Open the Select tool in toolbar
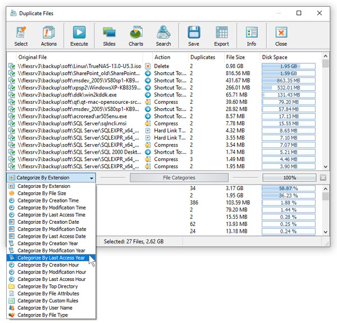This screenshot has height=323, width=337. [21, 36]
